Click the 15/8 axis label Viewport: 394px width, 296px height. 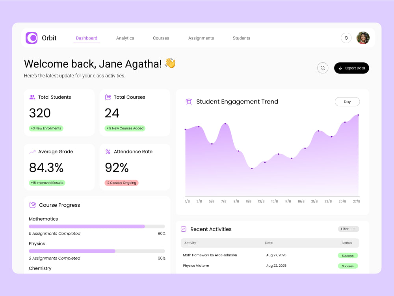click(x=274, y=201)
